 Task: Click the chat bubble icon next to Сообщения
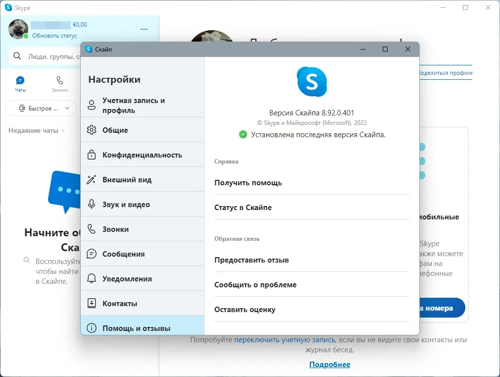[x=92, y=254]
